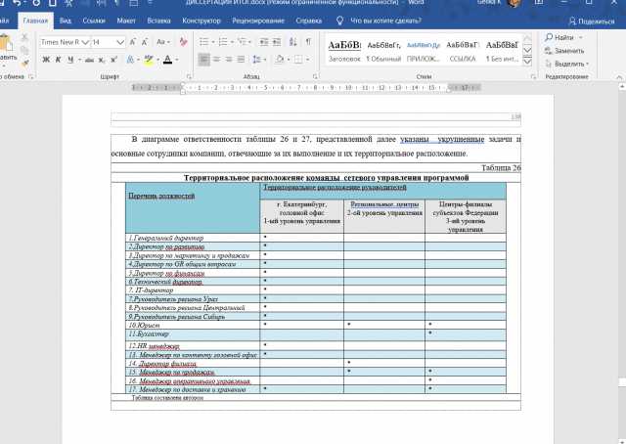Click the Copy icon
Screen dimensions: 626x444
pos(24,50)
